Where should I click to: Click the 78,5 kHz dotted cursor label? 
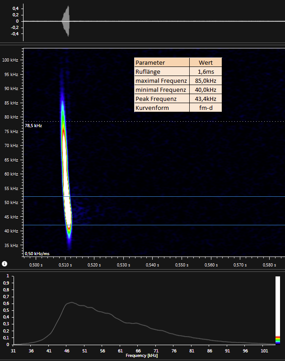[33, 126]
